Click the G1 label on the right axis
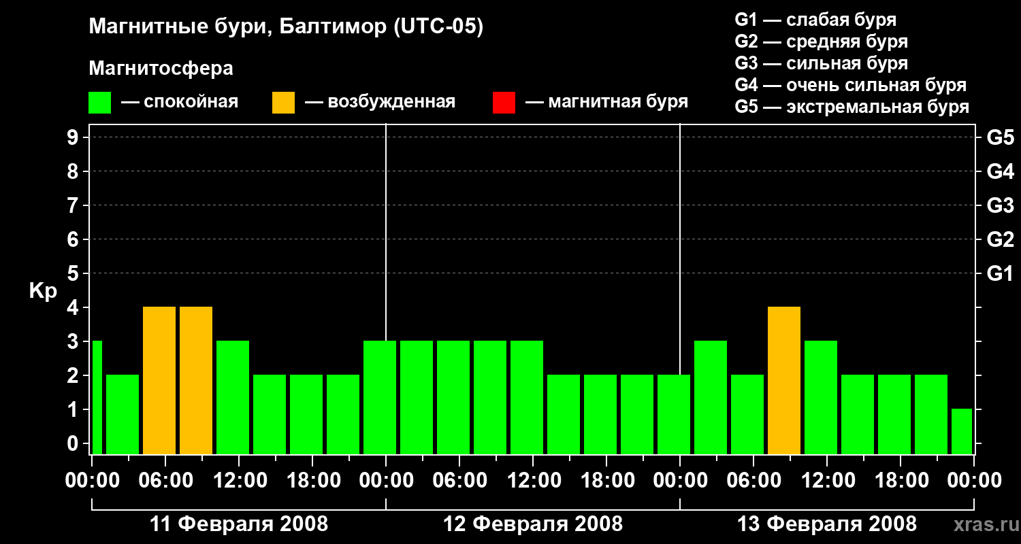Image resolution: width=1021 pixels, height=544 pixels. [1000, 273]
